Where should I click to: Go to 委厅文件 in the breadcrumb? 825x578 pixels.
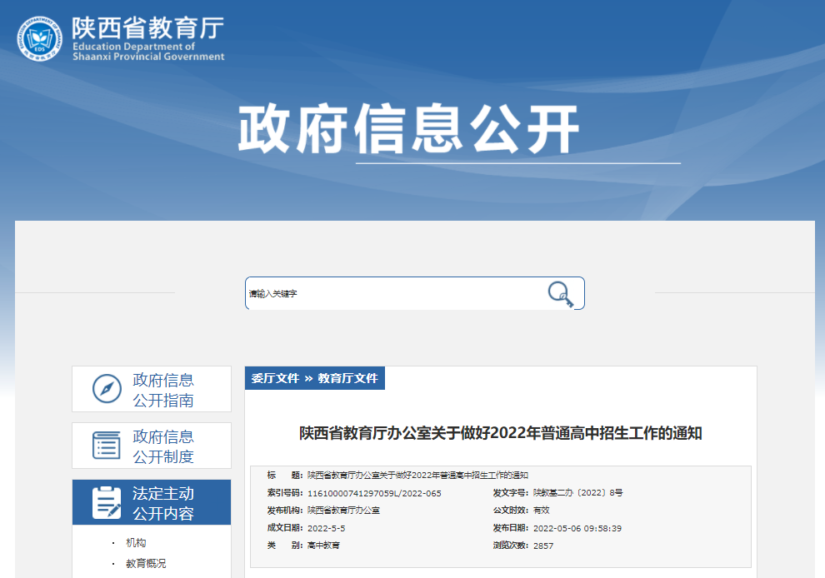(x=275, y=378)
